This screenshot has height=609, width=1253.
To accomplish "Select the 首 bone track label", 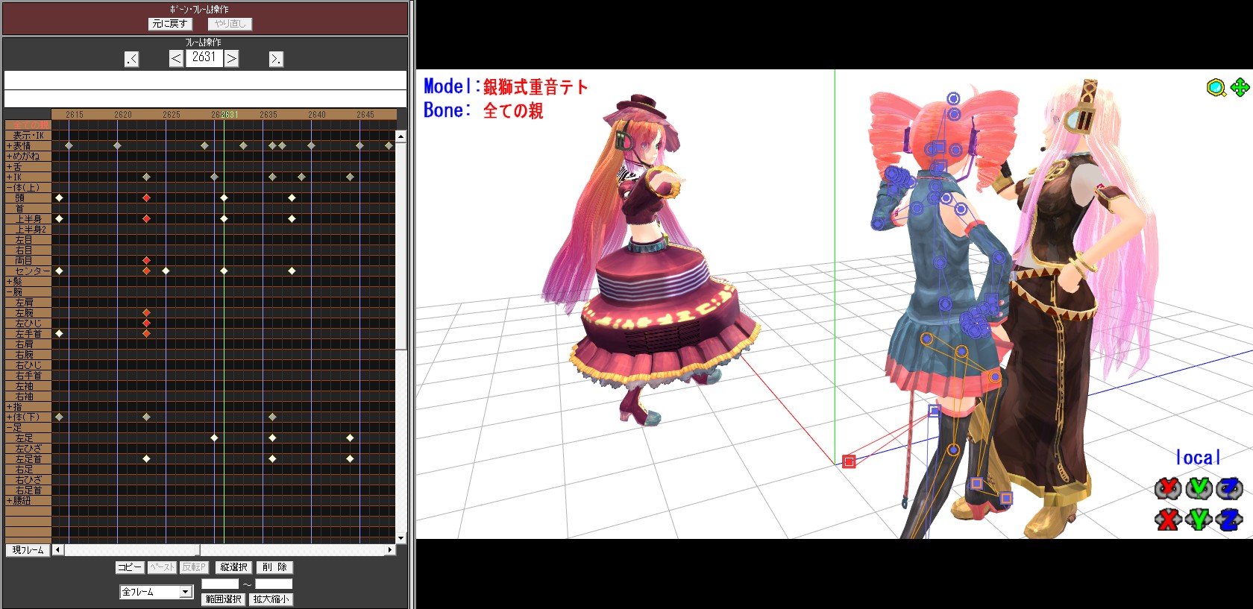I will [28, 209].
